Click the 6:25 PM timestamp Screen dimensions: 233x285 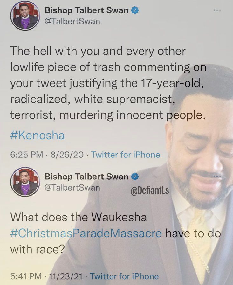click(x=27, y=155)
